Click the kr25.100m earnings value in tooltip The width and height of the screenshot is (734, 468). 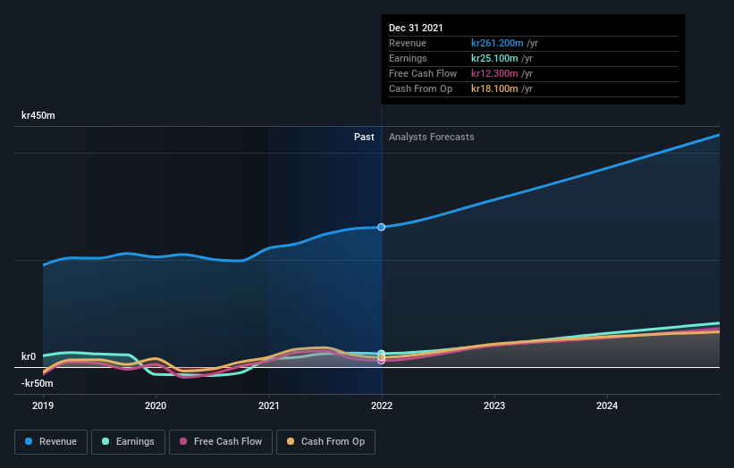point(494,58)
